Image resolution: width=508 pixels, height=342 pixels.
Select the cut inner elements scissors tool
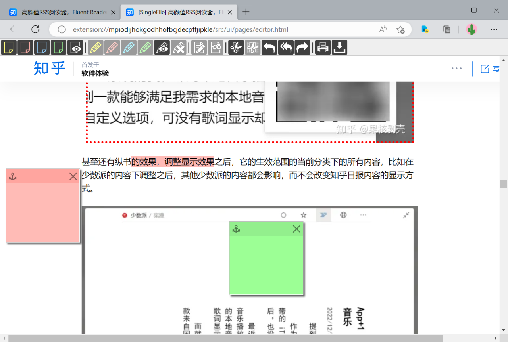coord(236,48)
